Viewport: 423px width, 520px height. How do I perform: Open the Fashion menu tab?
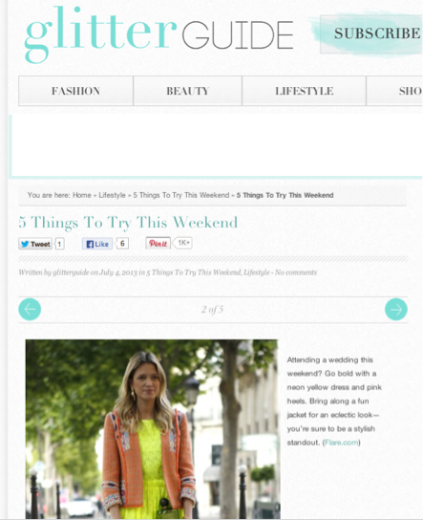coord(75,91)
